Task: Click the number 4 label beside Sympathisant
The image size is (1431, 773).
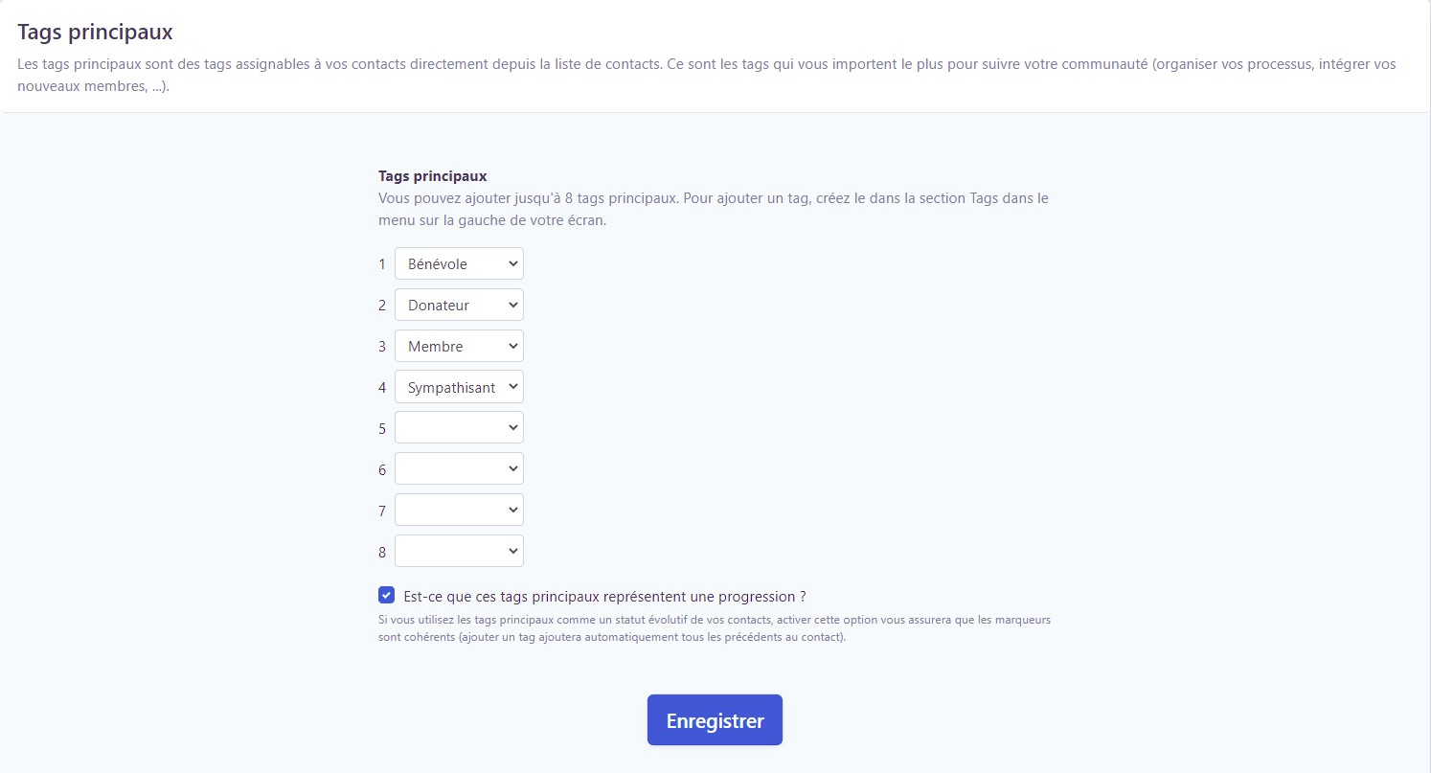Action: coord(382,388)
